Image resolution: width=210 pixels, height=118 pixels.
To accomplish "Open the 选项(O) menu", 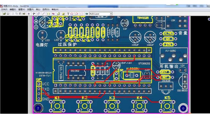I will click(46, 10).
